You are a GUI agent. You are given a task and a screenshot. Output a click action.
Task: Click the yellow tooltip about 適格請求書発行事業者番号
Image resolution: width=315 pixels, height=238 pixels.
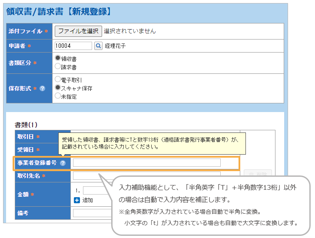pos(152,143)
